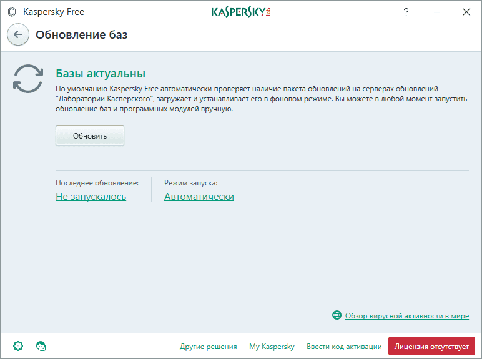
Task: Change run mode via Автоматически link
Action: point(199,197)
